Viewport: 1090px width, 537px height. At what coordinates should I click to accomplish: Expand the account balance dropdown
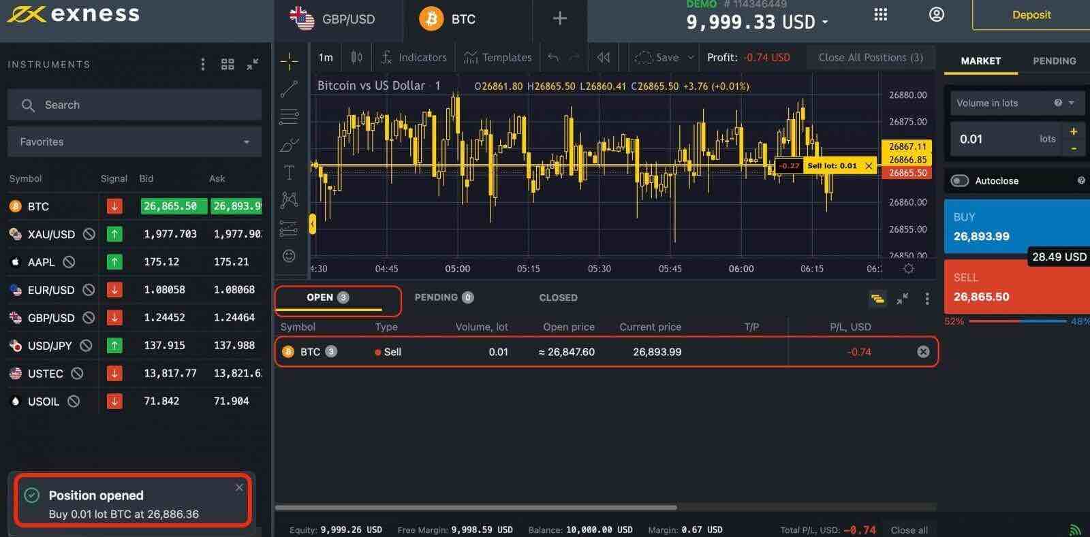click(825, 22)
